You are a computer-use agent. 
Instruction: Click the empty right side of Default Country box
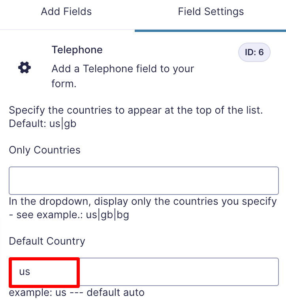pyautogui.click(x=179, y=272)
